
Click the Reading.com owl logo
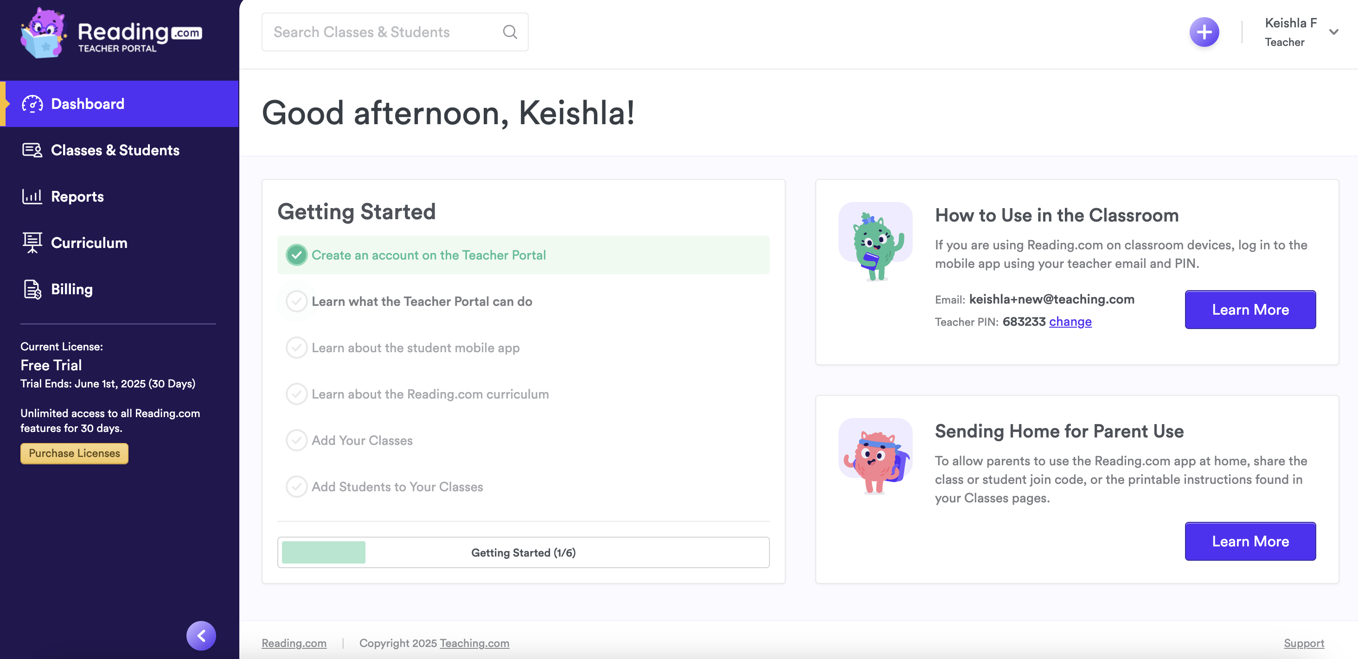[x=44, y=32]
